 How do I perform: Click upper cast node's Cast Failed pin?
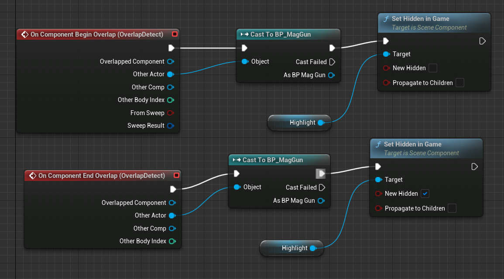[333, 61]
